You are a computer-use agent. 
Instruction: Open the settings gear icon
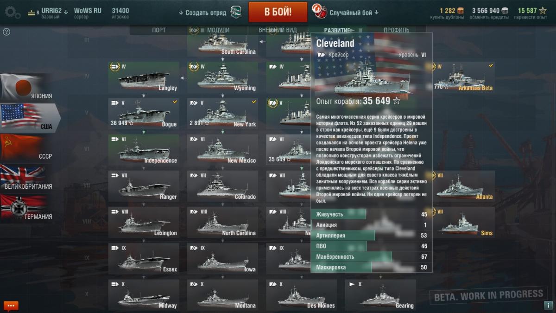pyautogui.click(x=13, y=12)
